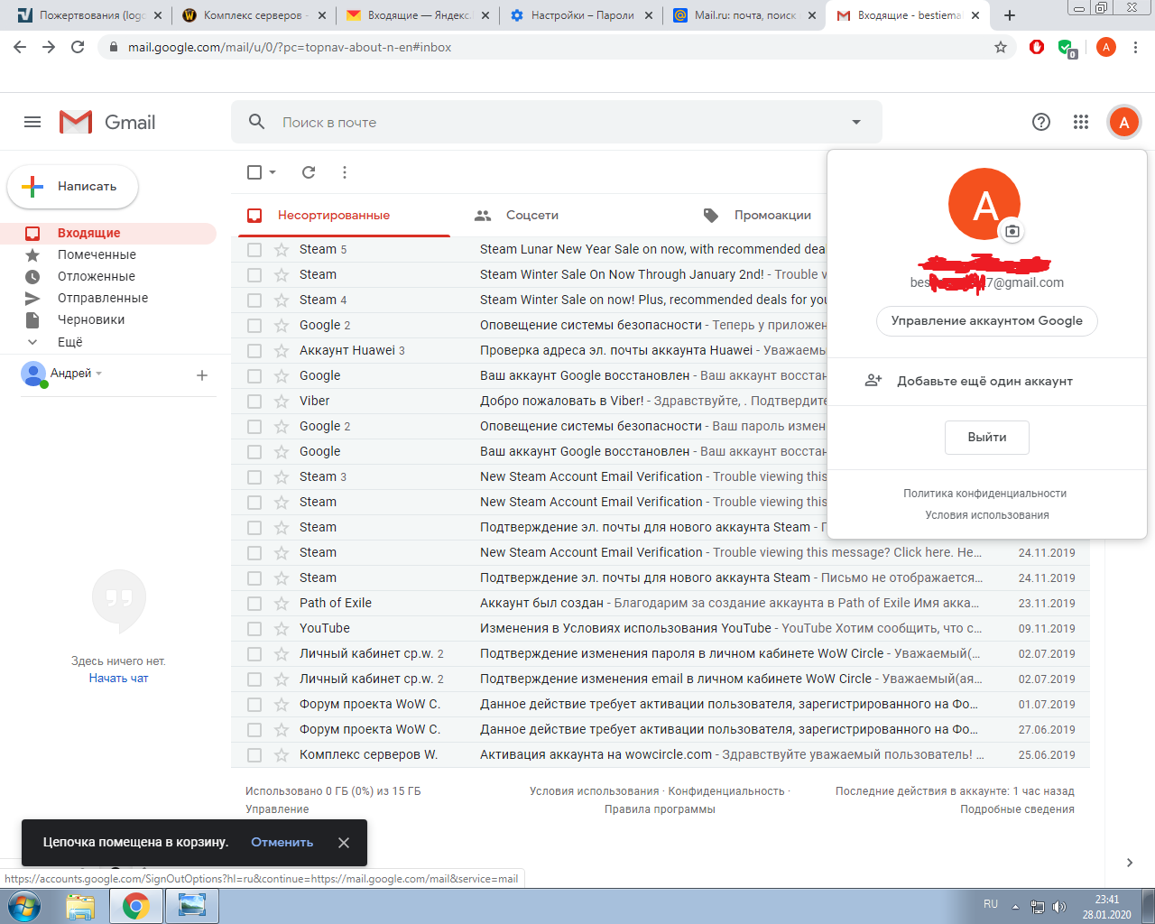The image size is (1155, 924).
Task: Dismiss the trash notification with X icon
Action: coord(344,843)
